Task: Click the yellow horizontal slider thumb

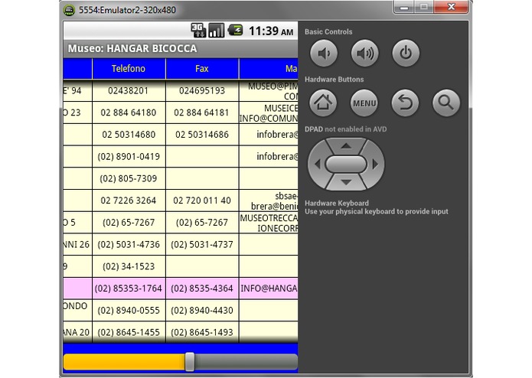Action: tap(190, 362)
